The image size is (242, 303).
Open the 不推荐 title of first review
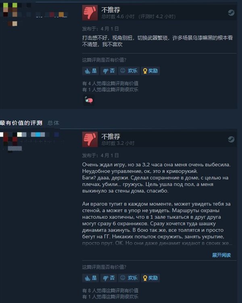pos(111,10)
